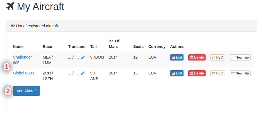
Task: Click the Name column header
Action: pyautogui.click(x=18, y=47)
